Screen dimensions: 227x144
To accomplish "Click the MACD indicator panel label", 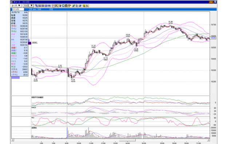I will [33, 108].
